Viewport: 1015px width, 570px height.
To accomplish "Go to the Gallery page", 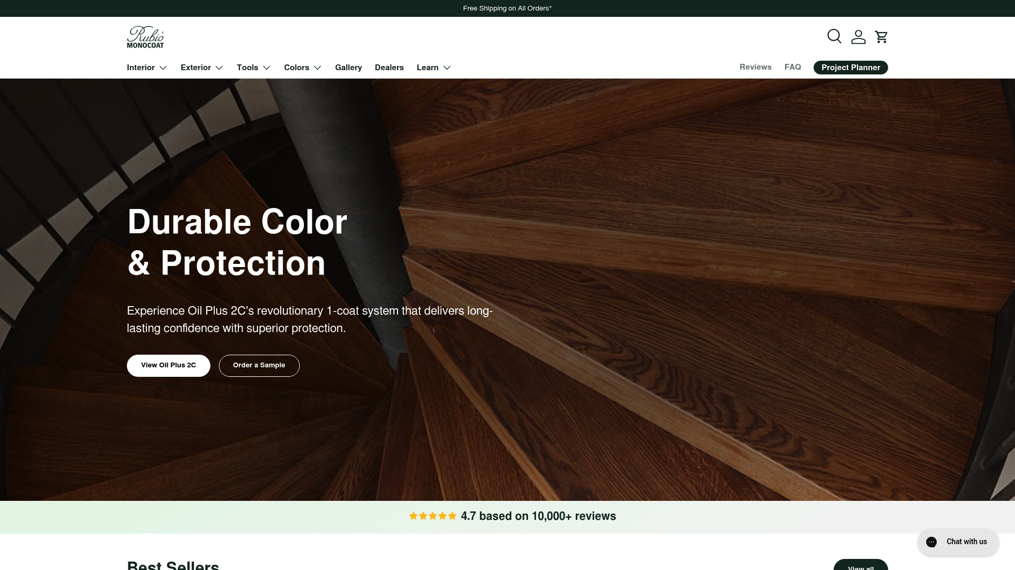I will coord(348,68).
